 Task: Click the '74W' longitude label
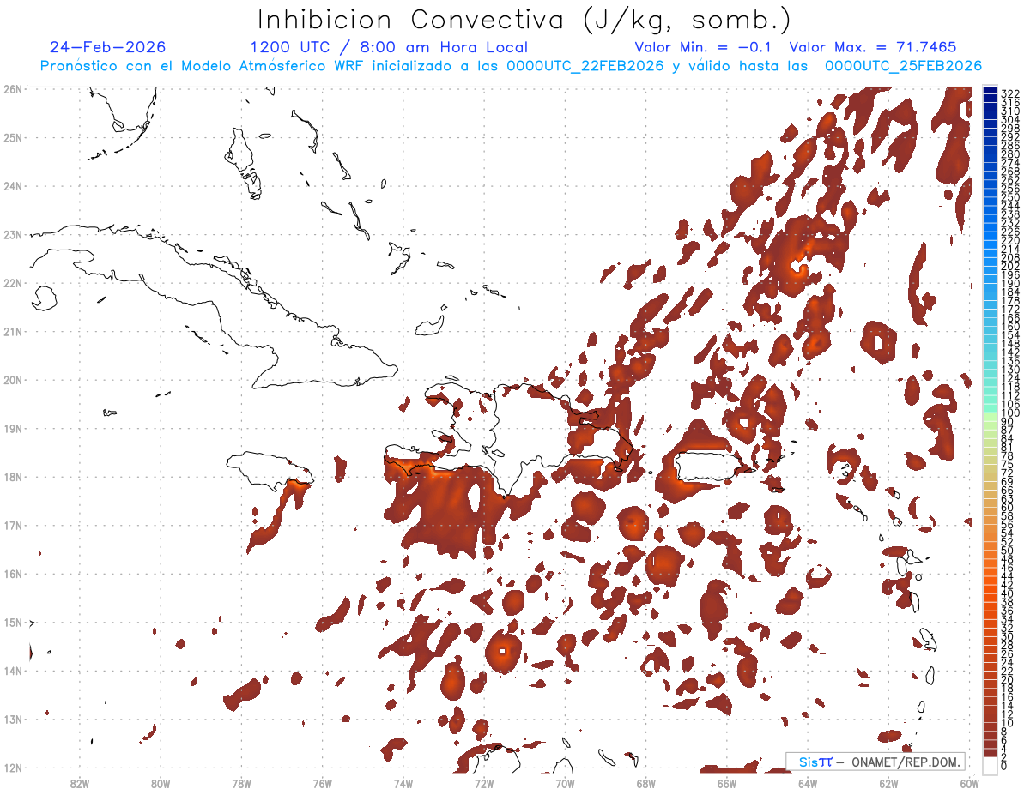click(403, 783)
